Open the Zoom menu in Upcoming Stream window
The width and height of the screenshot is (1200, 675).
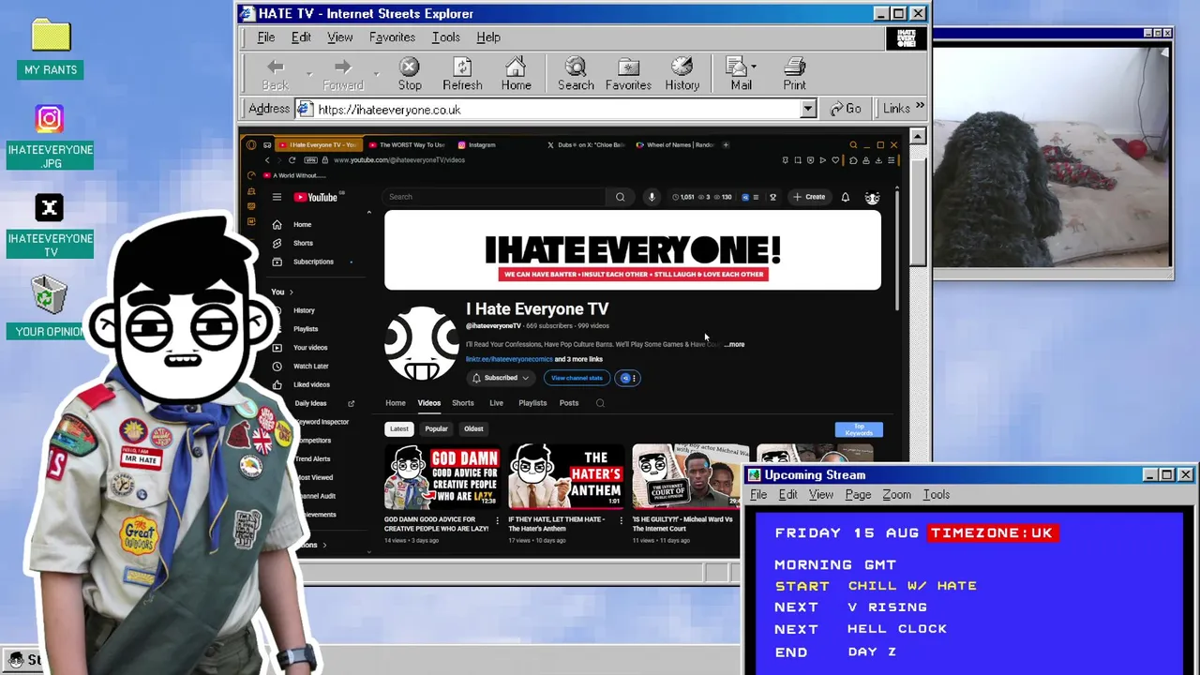896,495
